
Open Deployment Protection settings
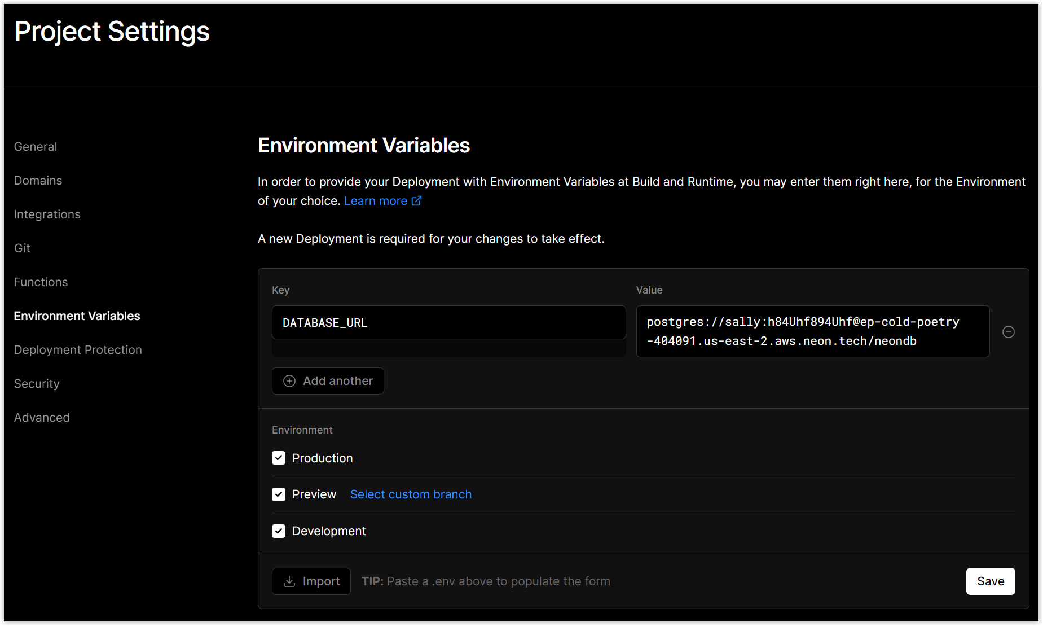tap(78, 350)
